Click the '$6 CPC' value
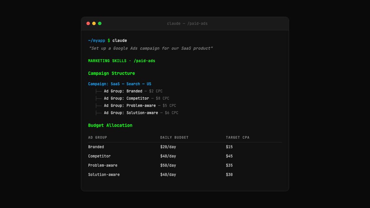 click(x=171, y=113)
